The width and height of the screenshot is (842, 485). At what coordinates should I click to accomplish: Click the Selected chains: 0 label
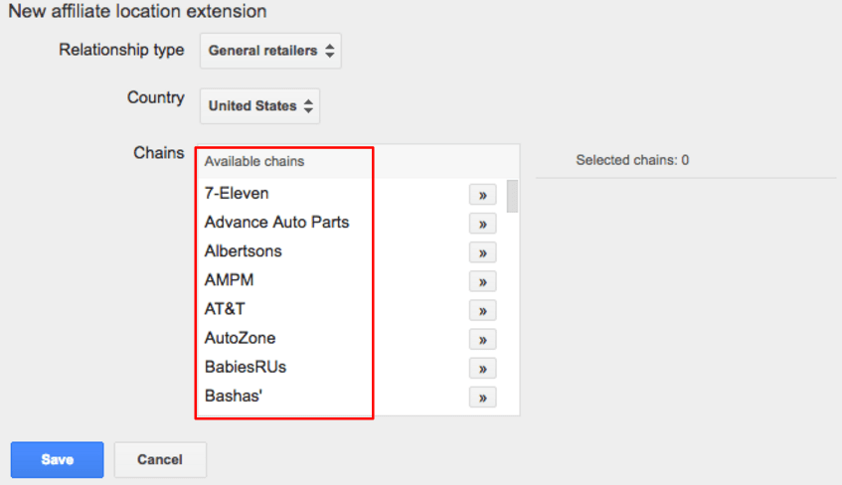click(632, 160)
